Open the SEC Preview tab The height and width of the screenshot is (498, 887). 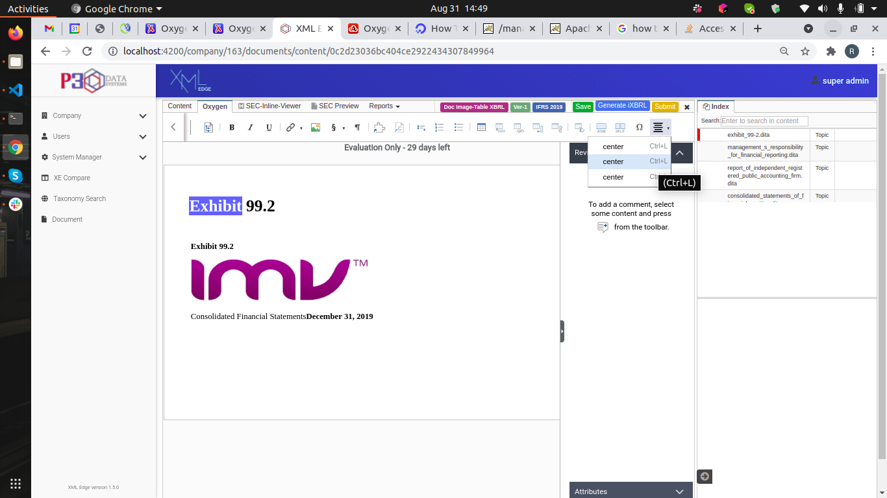[x=335, y=106]
